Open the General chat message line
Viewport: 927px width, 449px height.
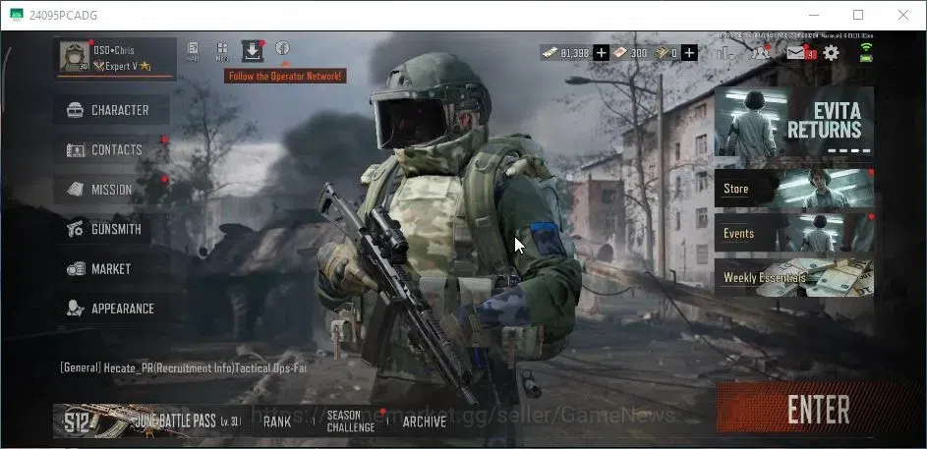[x=183, y=367]
